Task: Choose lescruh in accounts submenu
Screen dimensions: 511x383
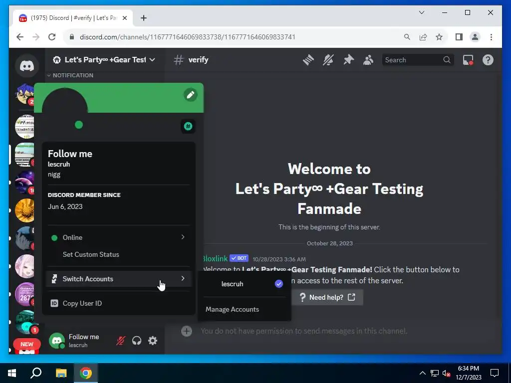Action: pyautogui.click(x=245, y=284)
